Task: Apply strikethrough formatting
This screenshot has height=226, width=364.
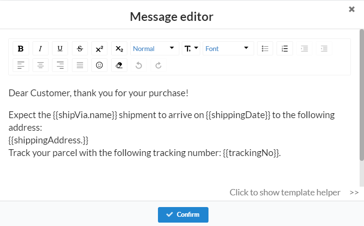Action: [80, 49]
